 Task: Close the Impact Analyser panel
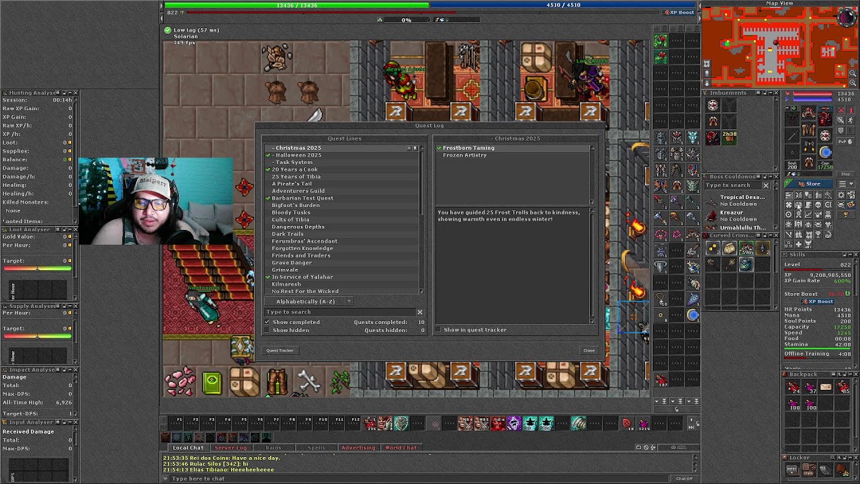(75, 370)
